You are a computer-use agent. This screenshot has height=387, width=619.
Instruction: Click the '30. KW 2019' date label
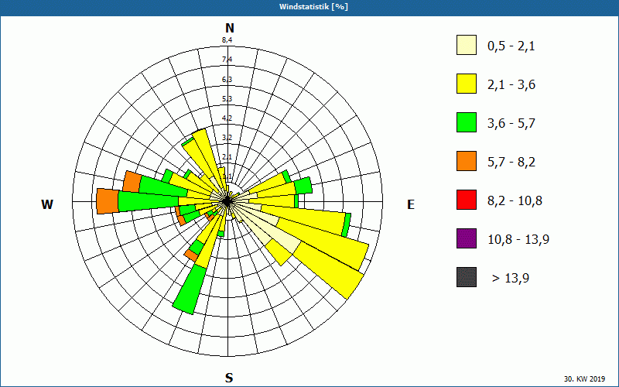point(584,378)
